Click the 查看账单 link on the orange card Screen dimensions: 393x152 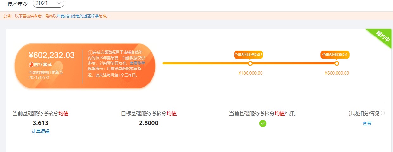(x=137, y=63)
